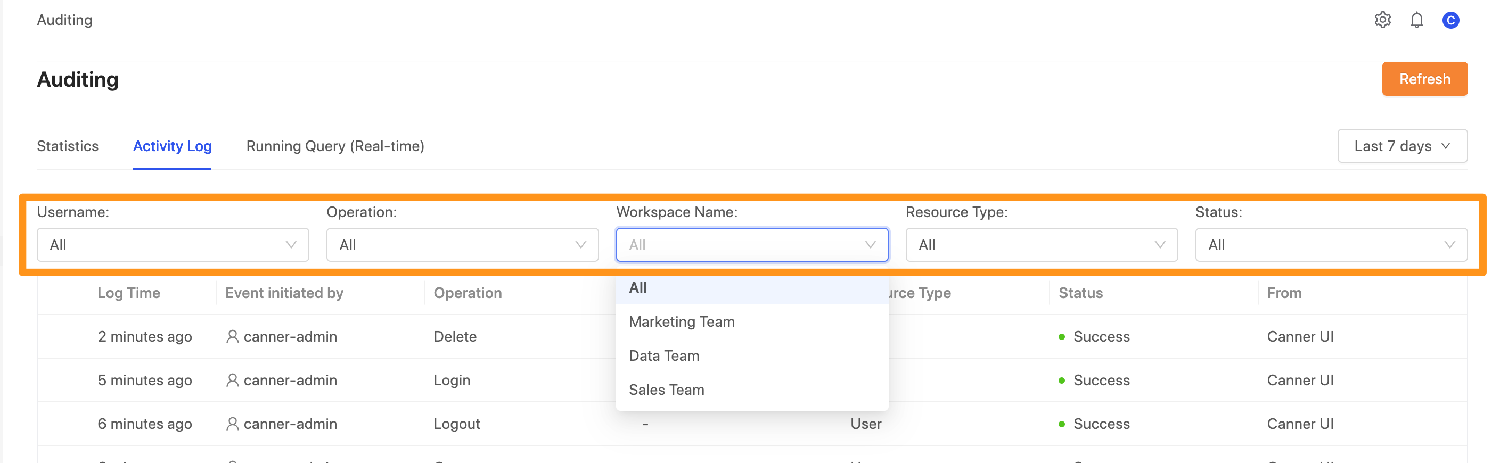Image resolution: width=1500 pixels, height=463 pixels.
Task: Click the 6 minutes ago log time
Action: [x=144, y=424]
